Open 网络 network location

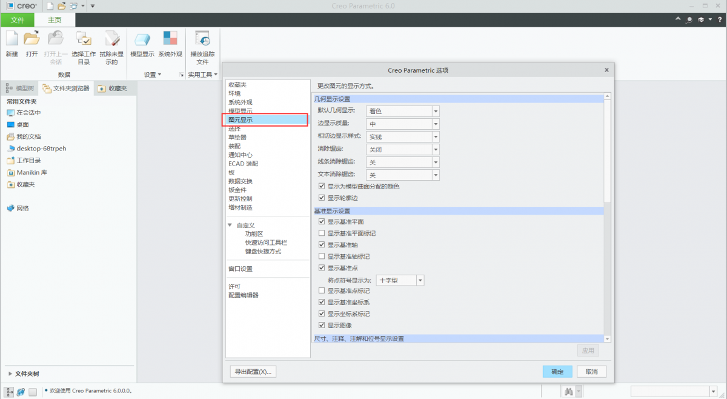click(x=18, y=208)
